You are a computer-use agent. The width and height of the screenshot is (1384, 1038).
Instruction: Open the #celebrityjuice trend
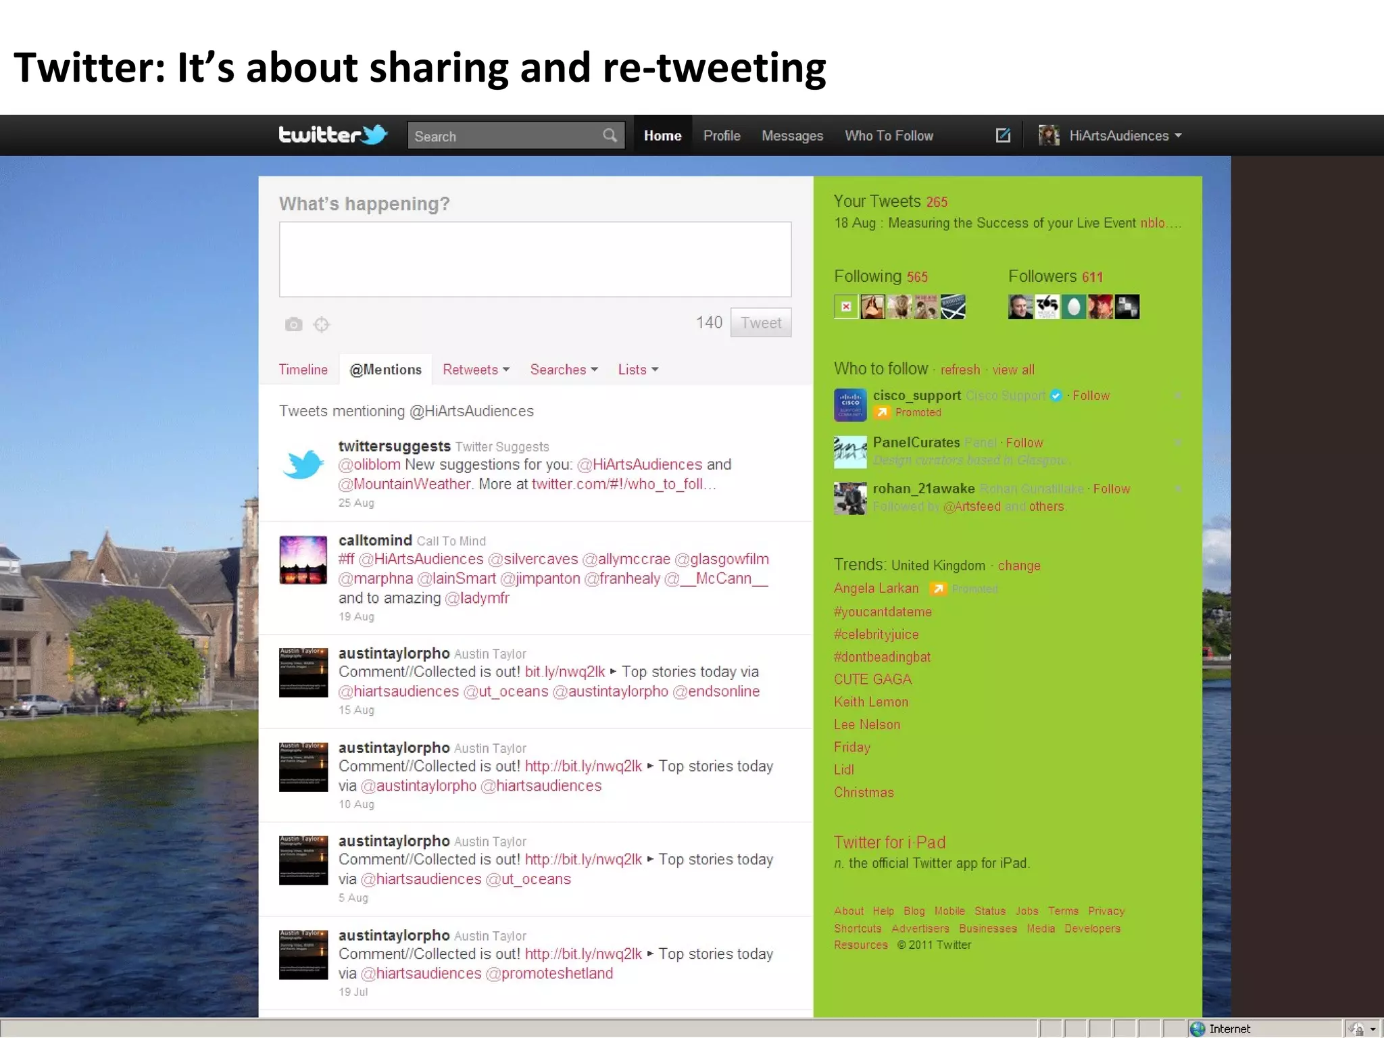click(x=876, y=635)
